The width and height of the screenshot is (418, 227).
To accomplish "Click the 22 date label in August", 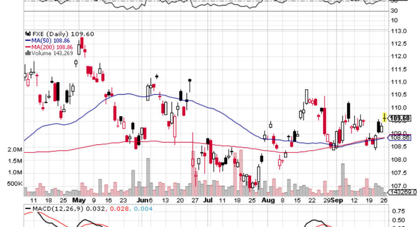I will coord(312,201).
